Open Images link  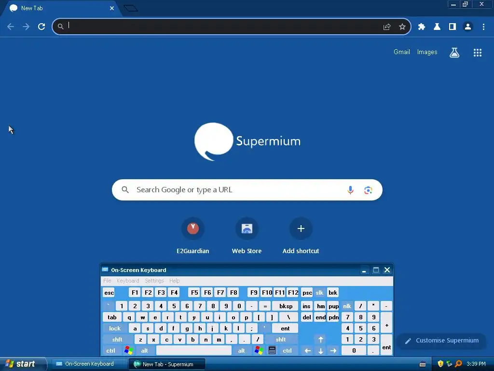427,52
